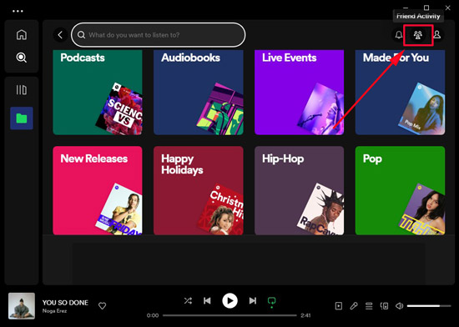459x327 pixels.
Task: Open the song title YOU SO DONE
Action: pyautogui.click(x=65, y=303)
